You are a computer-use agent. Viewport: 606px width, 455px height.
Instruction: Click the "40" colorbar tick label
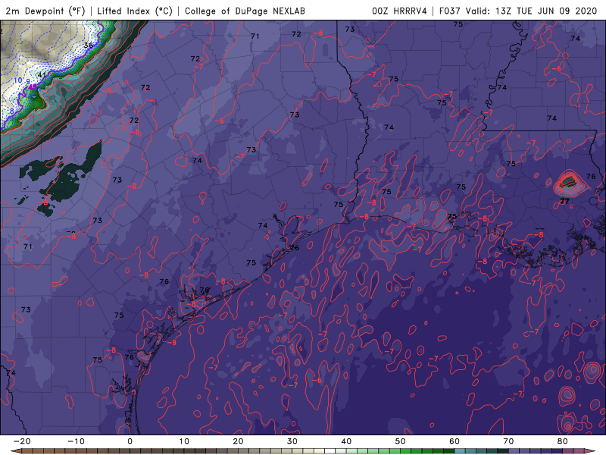(x=346, y=441)
